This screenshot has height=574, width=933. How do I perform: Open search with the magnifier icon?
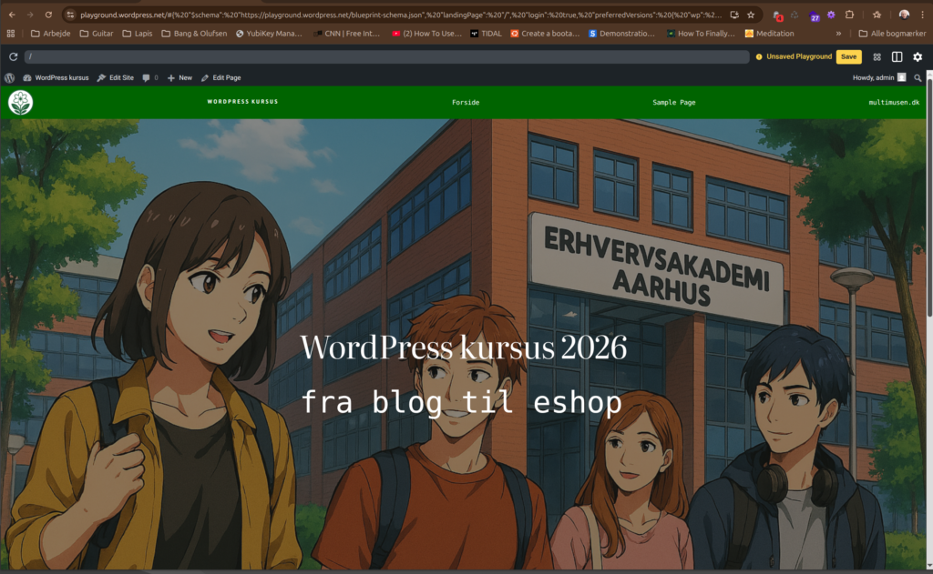click(918, 77)
